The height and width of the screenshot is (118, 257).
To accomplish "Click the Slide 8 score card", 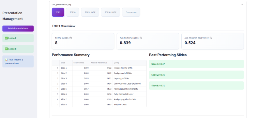I will point(196,86).
